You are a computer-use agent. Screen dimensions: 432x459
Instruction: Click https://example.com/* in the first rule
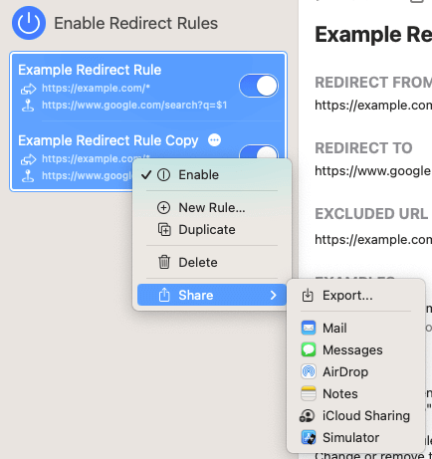[96, 89]
